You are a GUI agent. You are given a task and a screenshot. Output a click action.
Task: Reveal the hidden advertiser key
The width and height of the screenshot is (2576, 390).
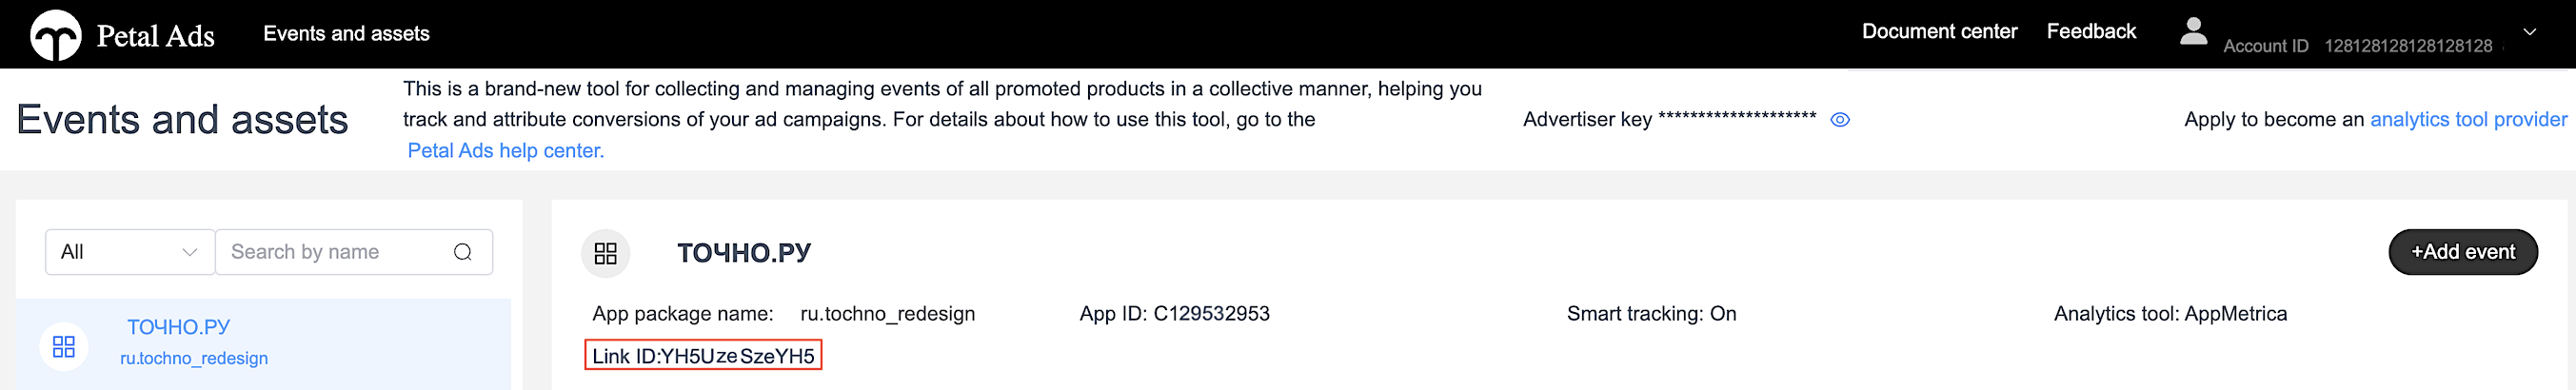tap(1839, 120)
